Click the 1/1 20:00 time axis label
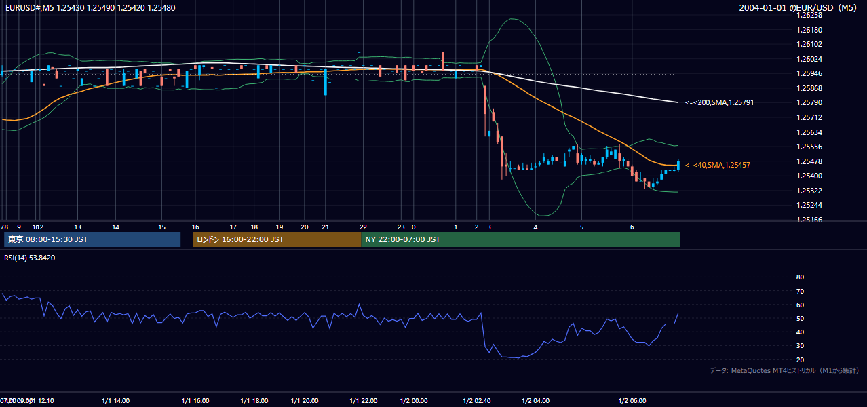867x407 pixels. coord(305,401)
